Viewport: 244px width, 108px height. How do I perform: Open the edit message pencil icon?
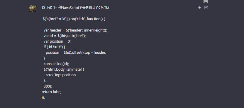[206, 7]
